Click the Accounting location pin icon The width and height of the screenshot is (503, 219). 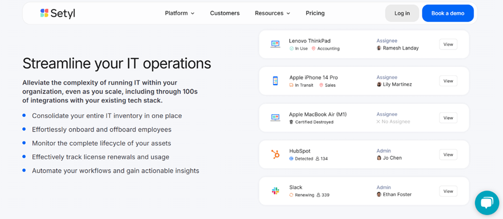314,48
